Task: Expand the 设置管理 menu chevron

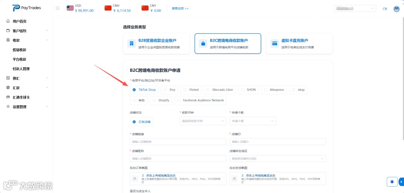Action: [47, 107]
